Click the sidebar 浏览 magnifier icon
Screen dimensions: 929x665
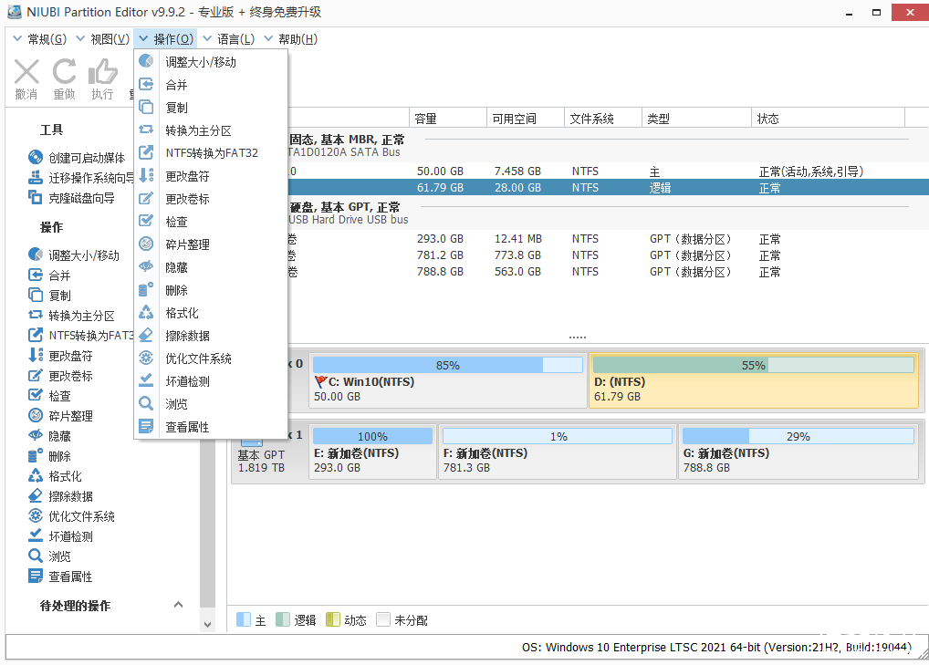pos(36,556)
